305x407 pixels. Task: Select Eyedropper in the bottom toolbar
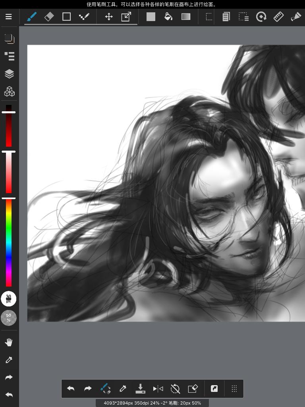pyautogui.click(x=123, y=389)
